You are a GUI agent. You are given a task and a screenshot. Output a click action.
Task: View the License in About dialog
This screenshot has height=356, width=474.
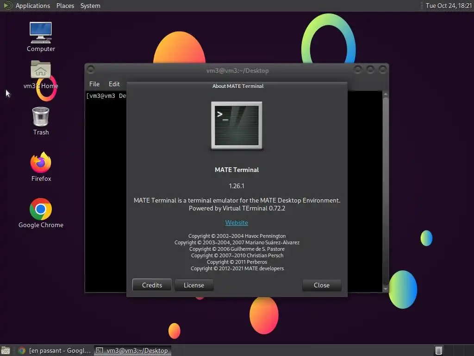coord(194,285)
